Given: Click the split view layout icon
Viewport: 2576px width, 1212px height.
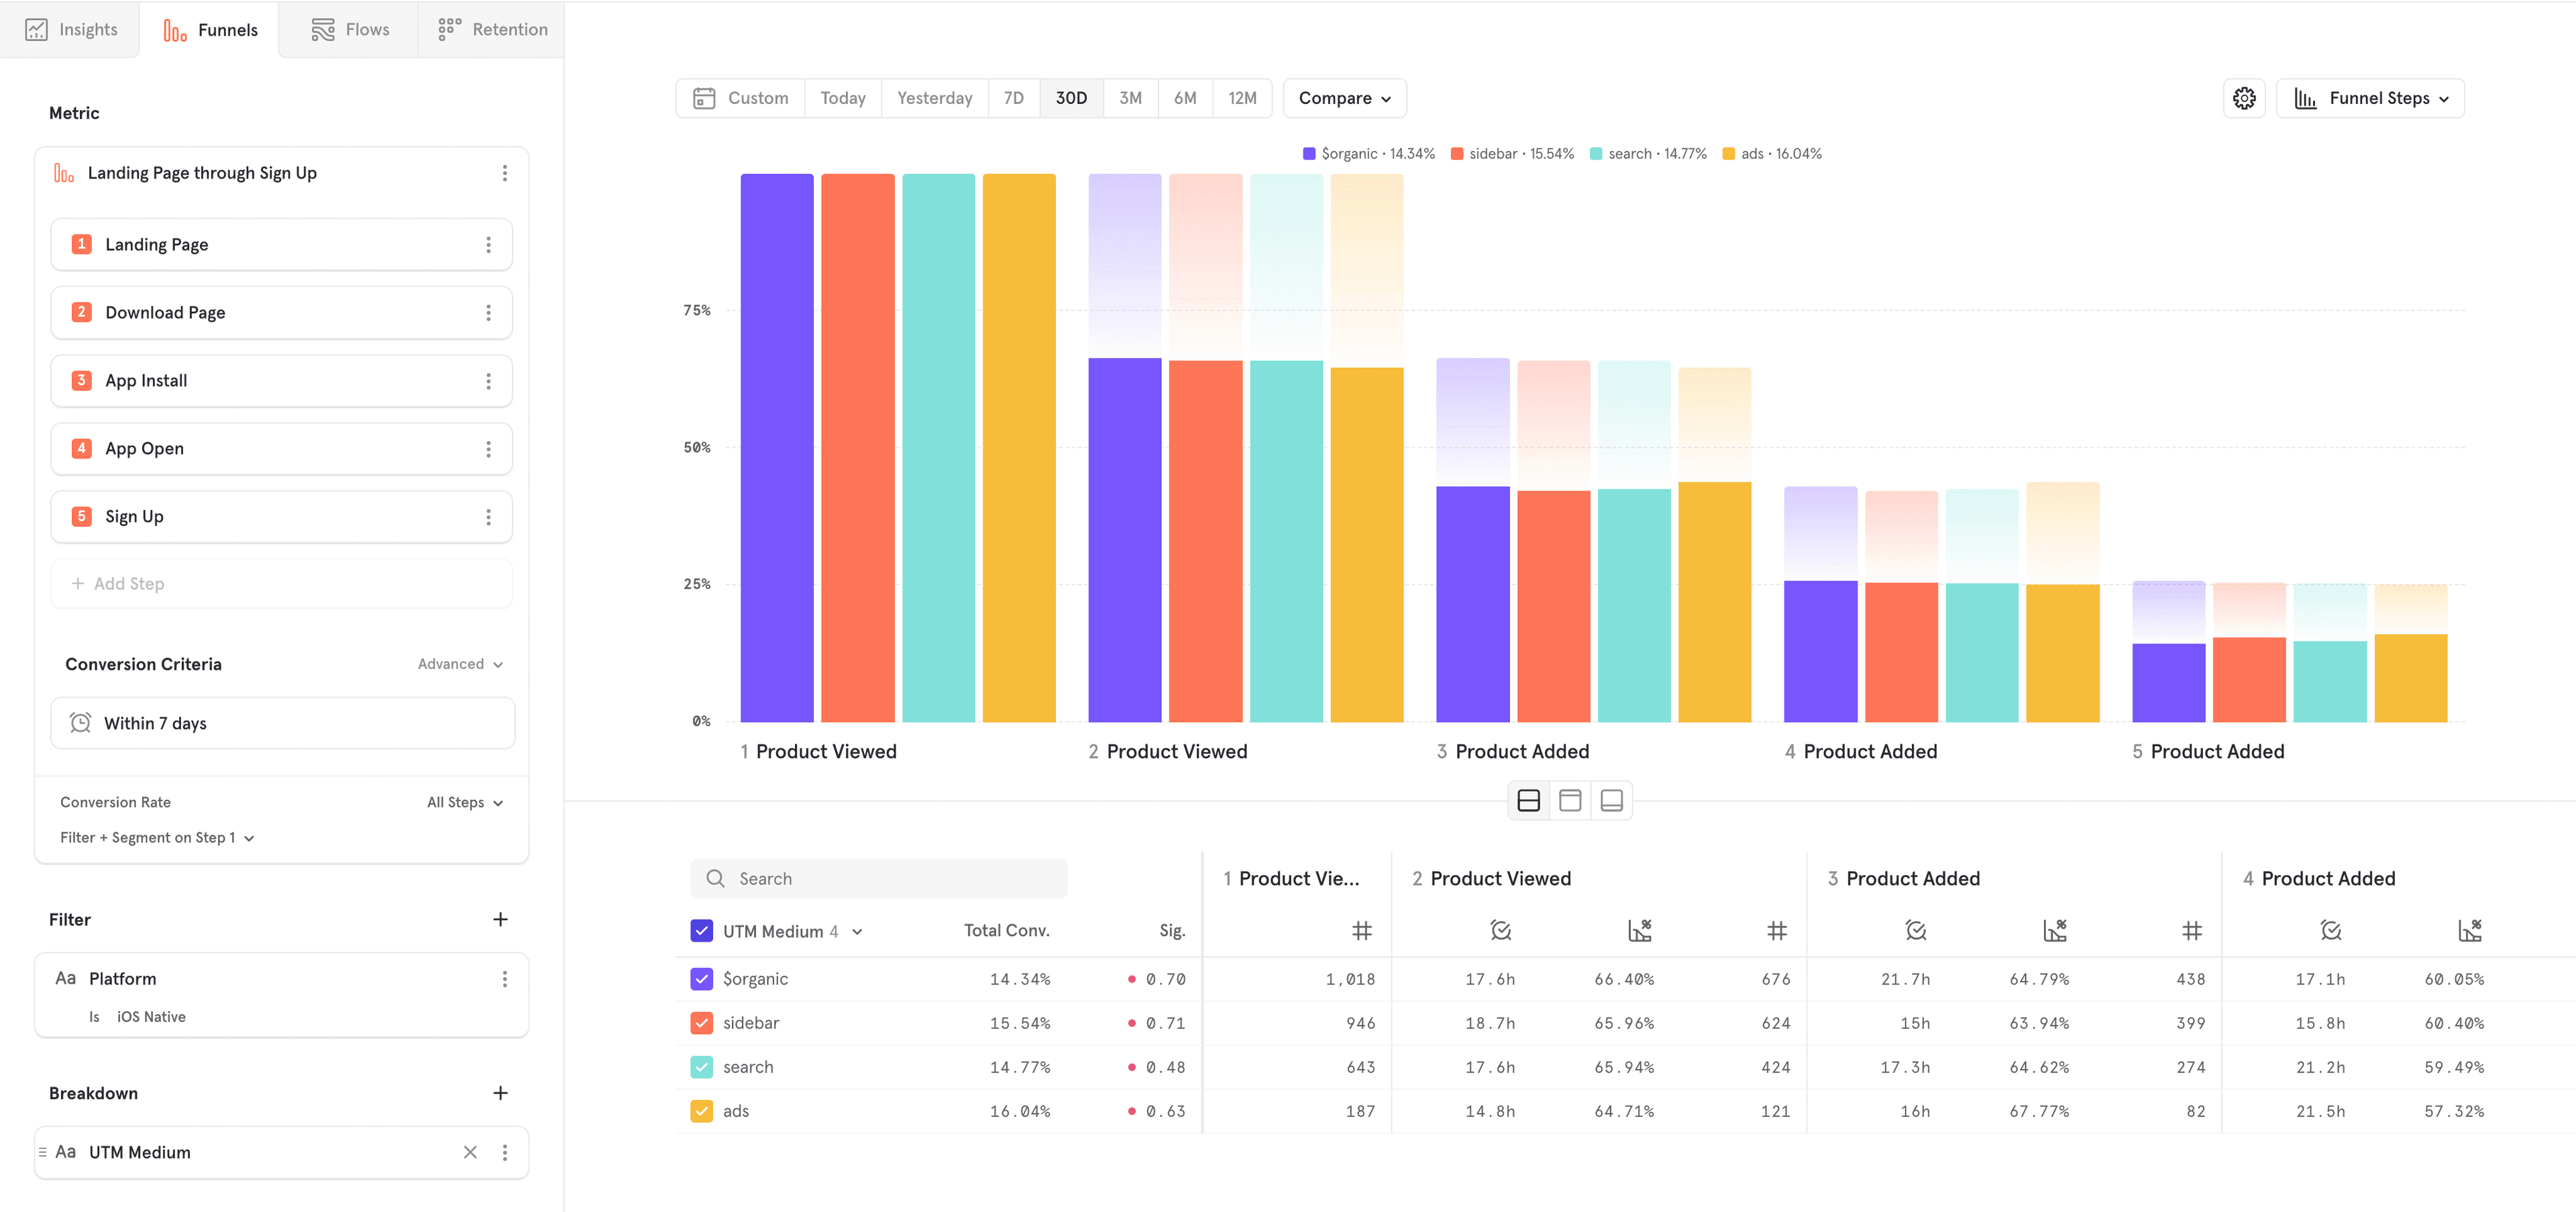Looking at the screenshot, I should (x=1528, y=800).
